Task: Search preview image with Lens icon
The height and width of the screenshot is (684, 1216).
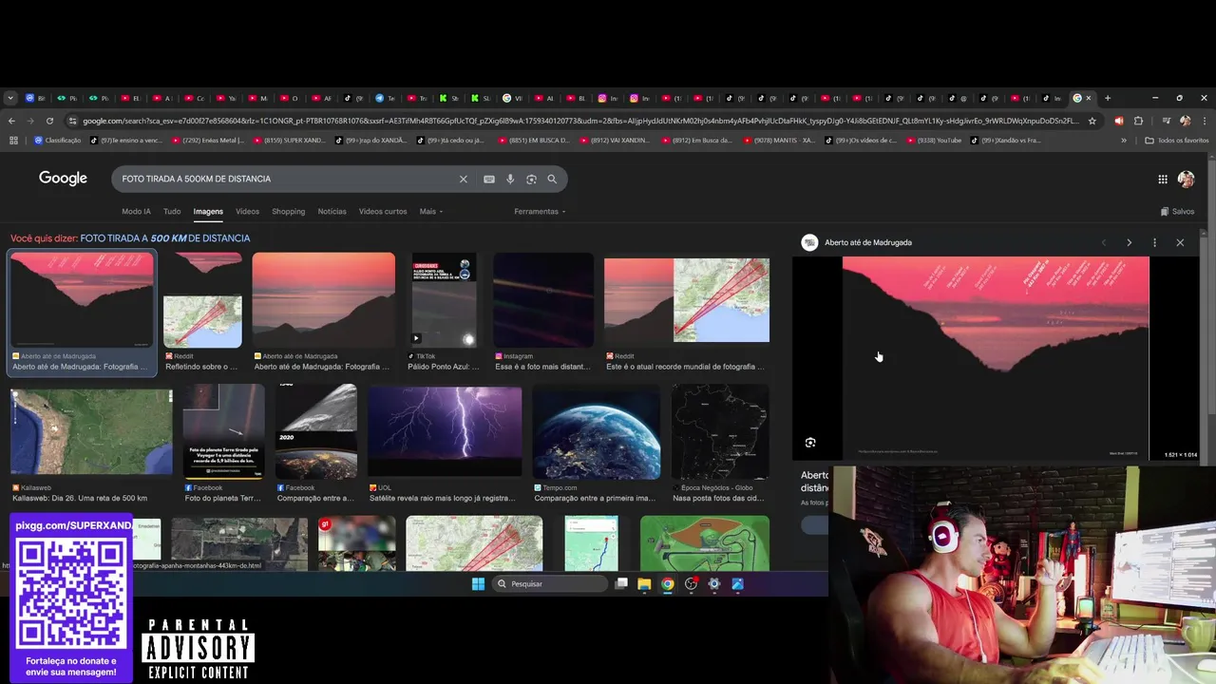Action: [x=810, y=443]
